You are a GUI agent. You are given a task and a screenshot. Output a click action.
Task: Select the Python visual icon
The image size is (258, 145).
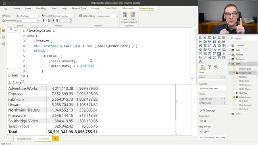200,58
